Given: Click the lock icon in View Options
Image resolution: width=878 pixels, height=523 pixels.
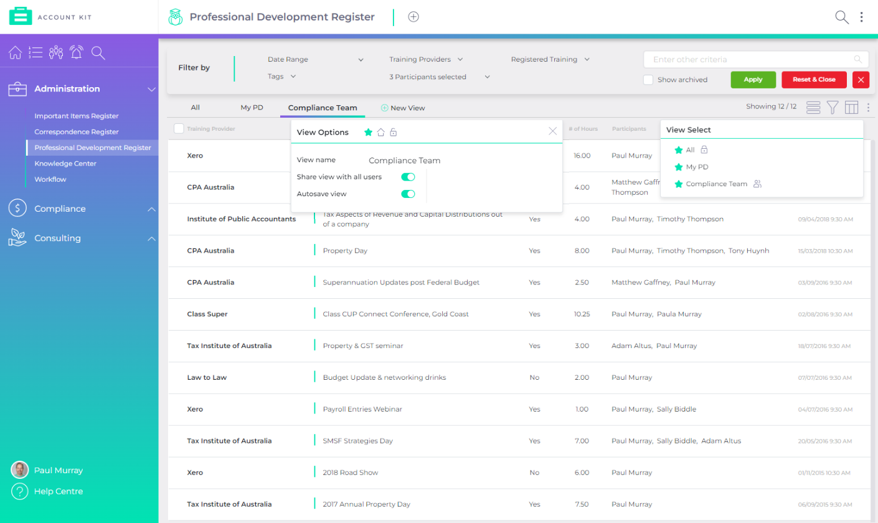Looking at the screenshot, I should (x=394, y=132).
